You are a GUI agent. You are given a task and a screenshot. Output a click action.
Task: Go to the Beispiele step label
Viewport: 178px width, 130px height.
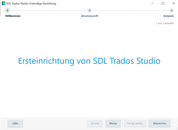click(x=169, y=16)
